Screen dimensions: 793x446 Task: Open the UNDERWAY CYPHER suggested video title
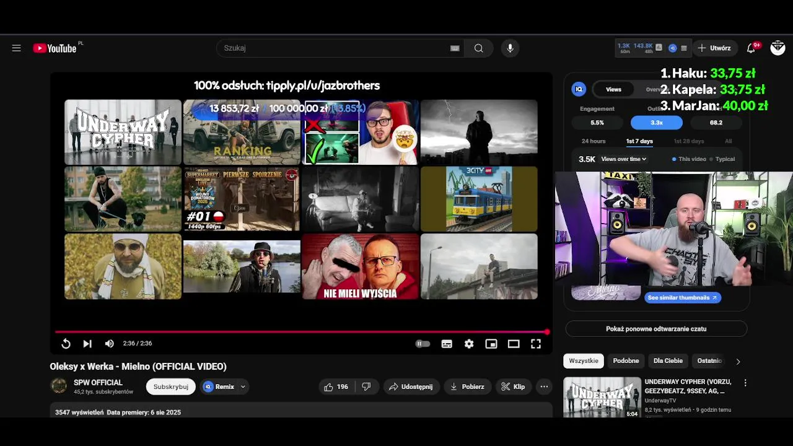tap(688, 386)
